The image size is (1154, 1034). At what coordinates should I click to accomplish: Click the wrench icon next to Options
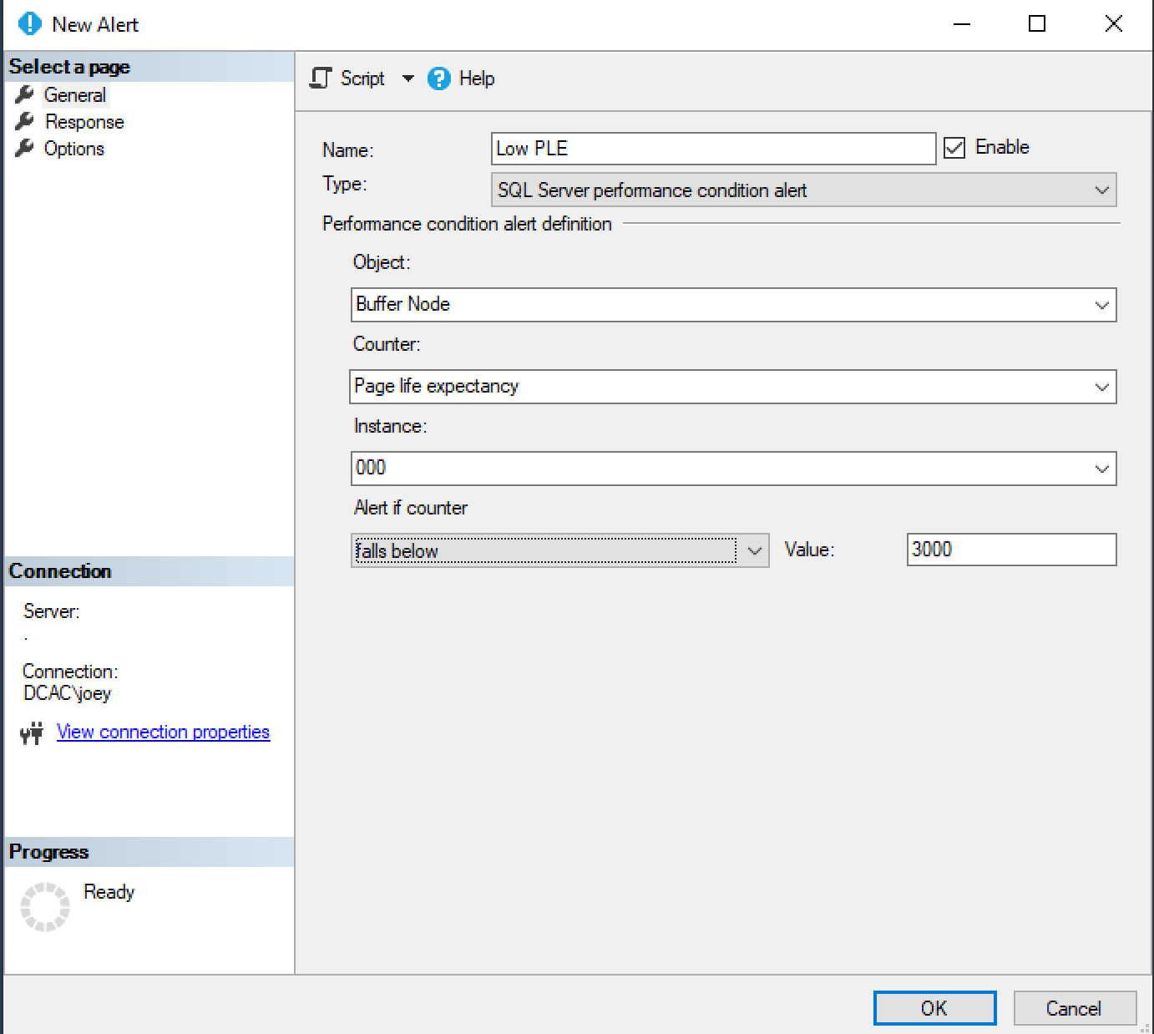point(25,149)
